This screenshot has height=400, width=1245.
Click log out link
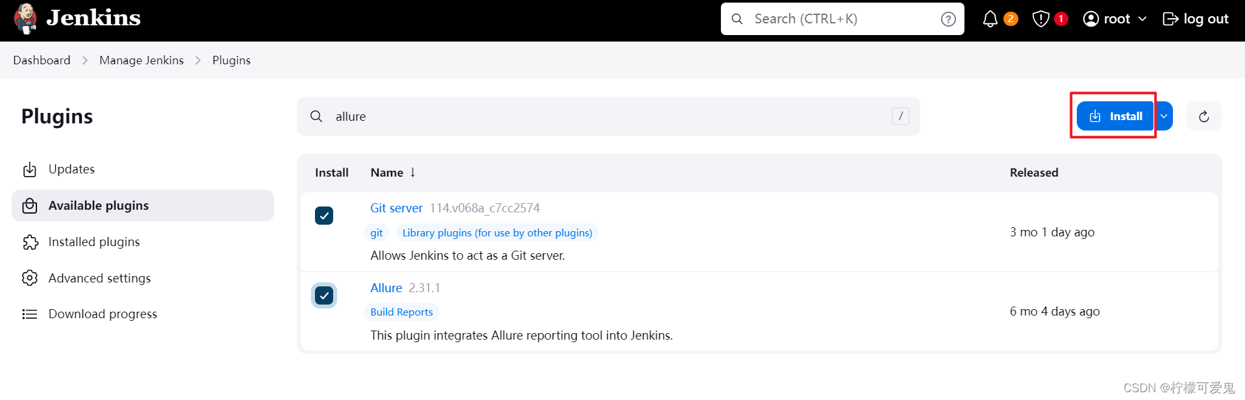click(1196, 19)
